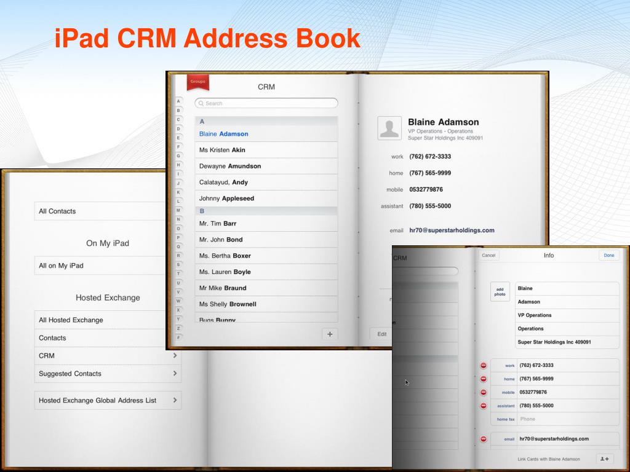The image size is (630, 472).
Task: Jump to index letter Z
Action: [x=179, y=328]
